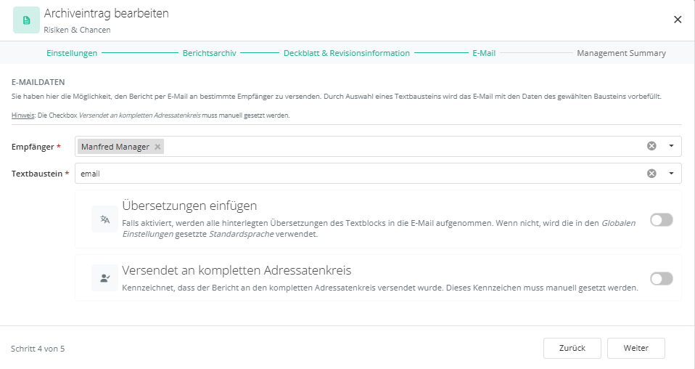Close the Archiveintrag bearbeiten dialog
This screenshot has width=695, height=369.
[x=678, y=20]
